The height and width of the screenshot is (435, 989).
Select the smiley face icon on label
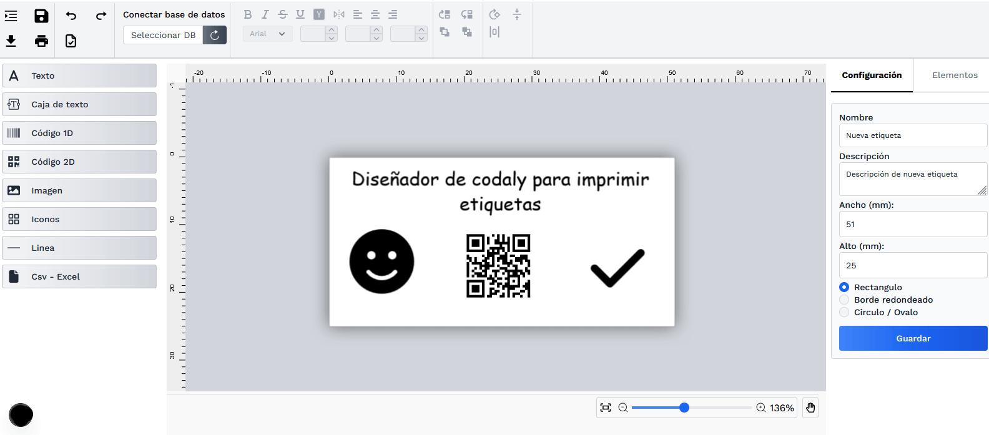click(381, 261)
